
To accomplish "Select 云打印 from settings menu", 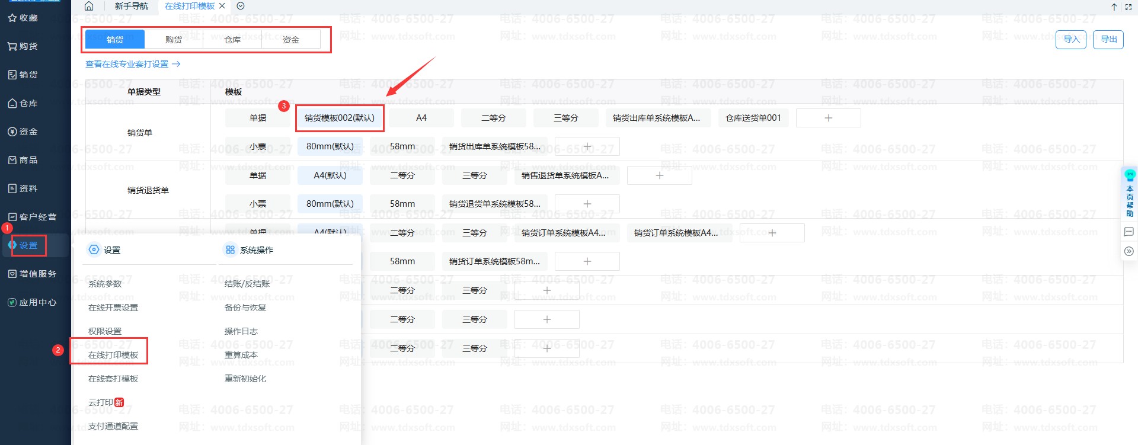I will tap(101, 402).
